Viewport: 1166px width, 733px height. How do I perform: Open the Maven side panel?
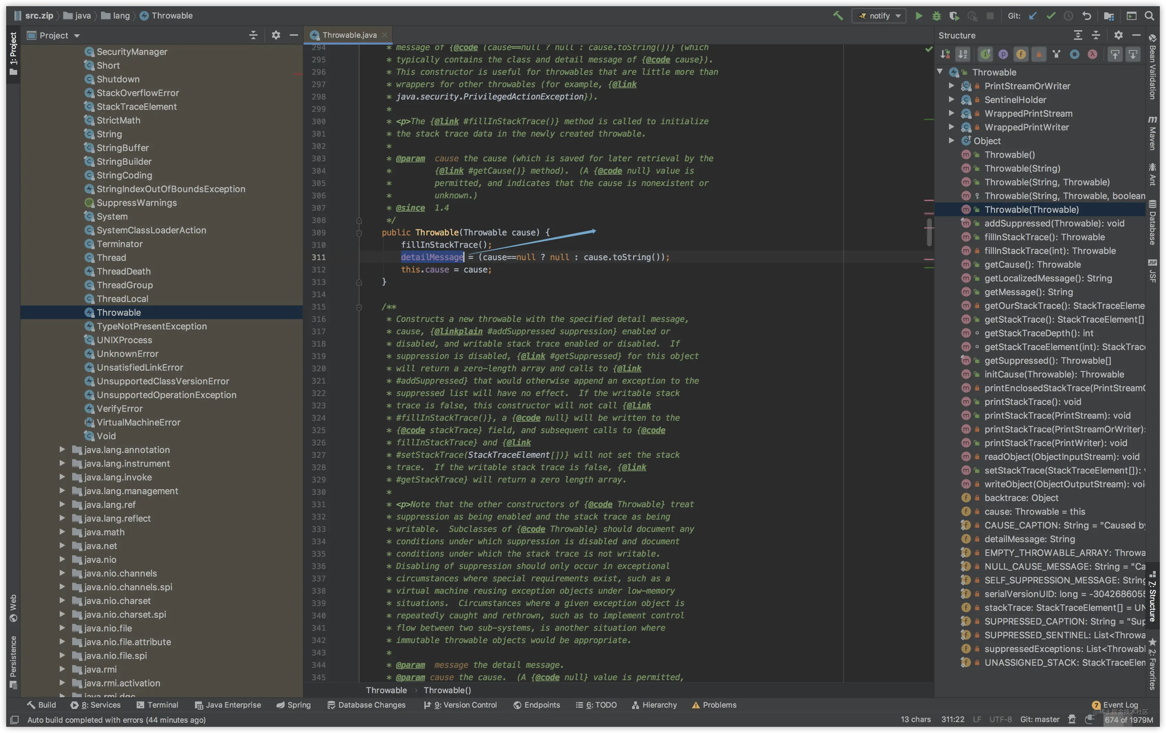[1153, 133]
